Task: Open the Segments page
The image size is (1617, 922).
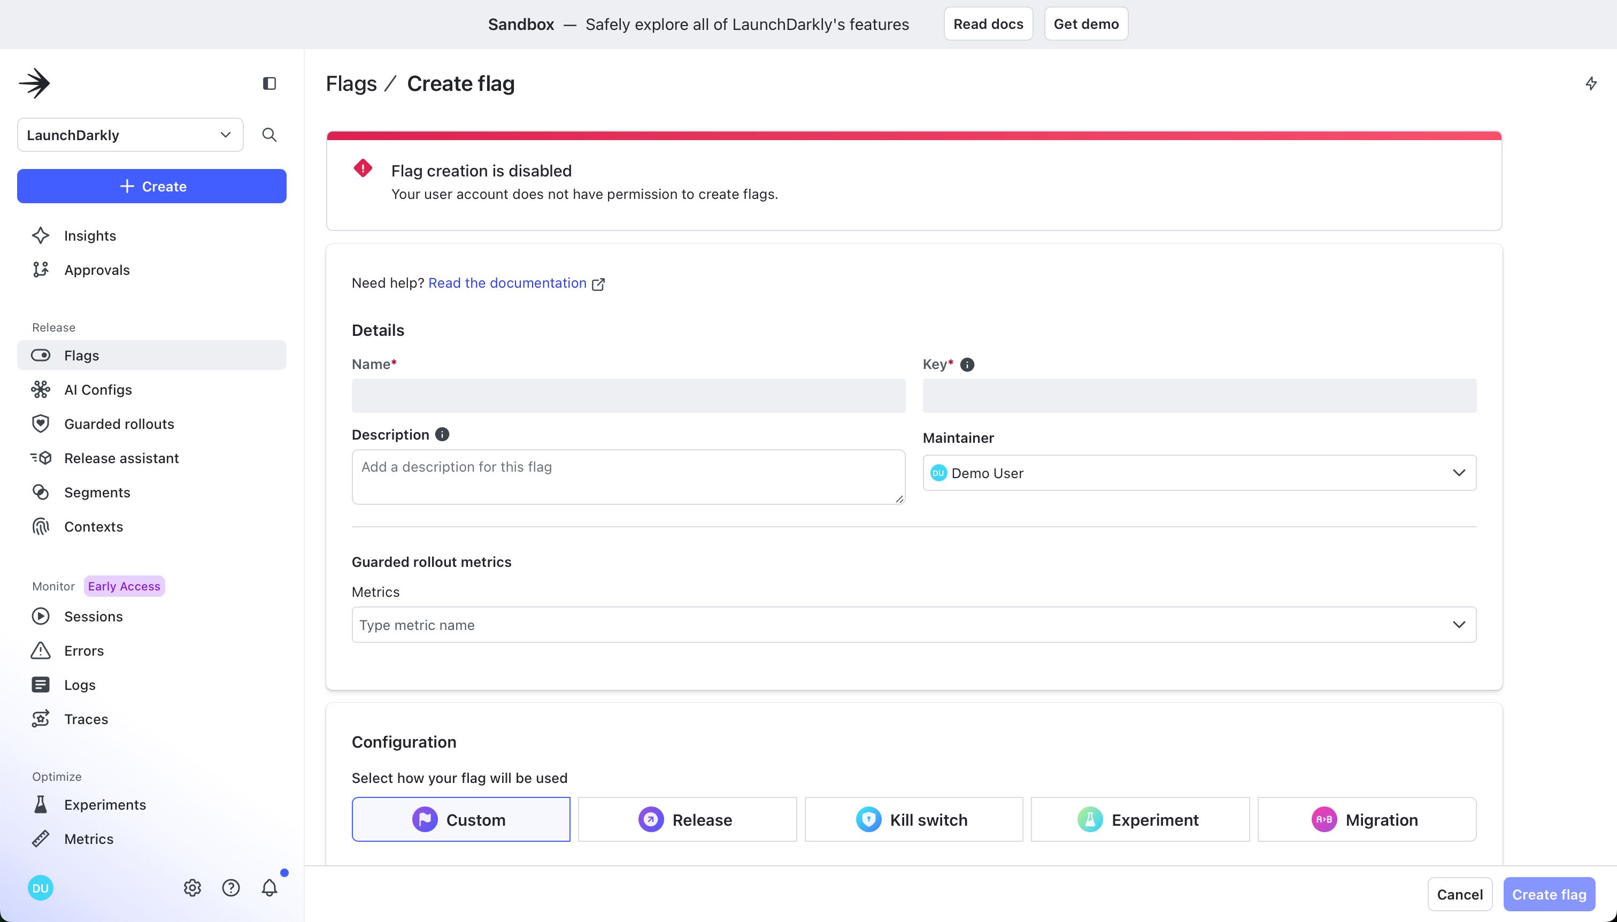Action: (x=152, y=492)
